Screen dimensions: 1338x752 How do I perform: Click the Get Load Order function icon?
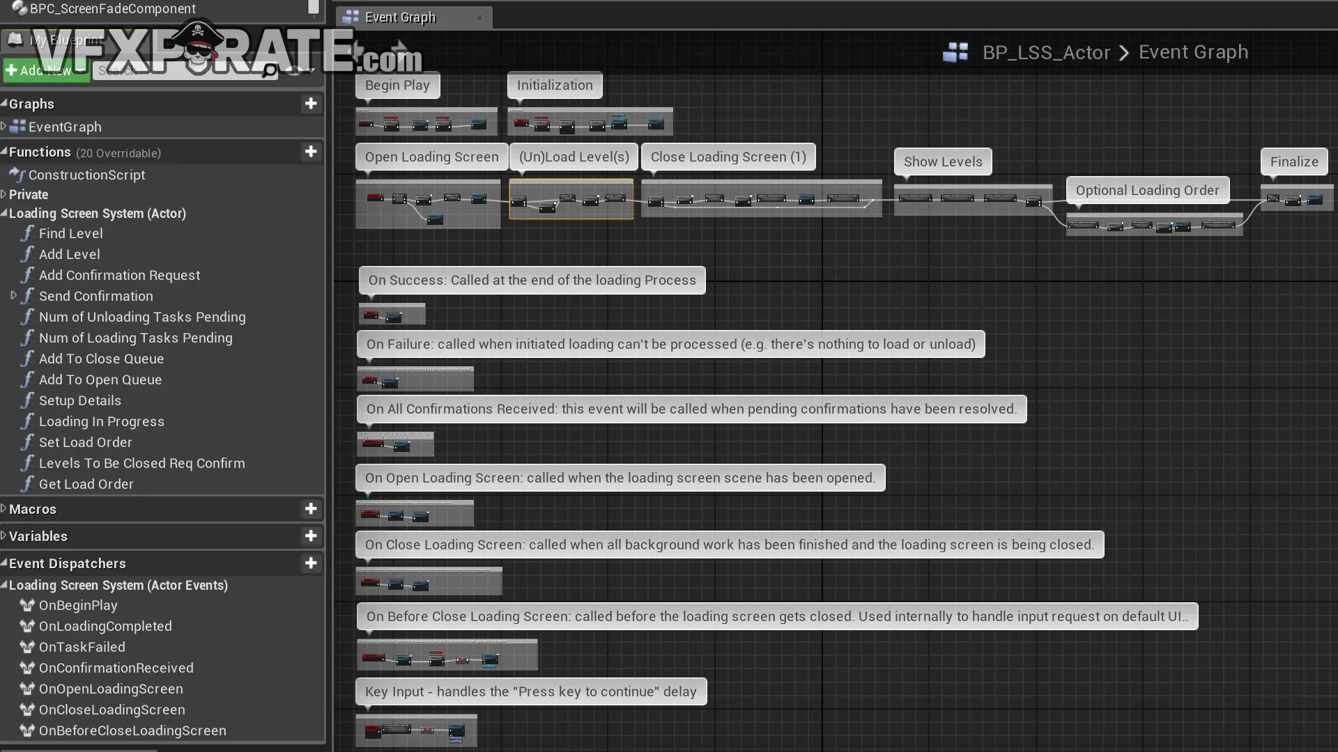pyautogui.click(x=27, y=484)
